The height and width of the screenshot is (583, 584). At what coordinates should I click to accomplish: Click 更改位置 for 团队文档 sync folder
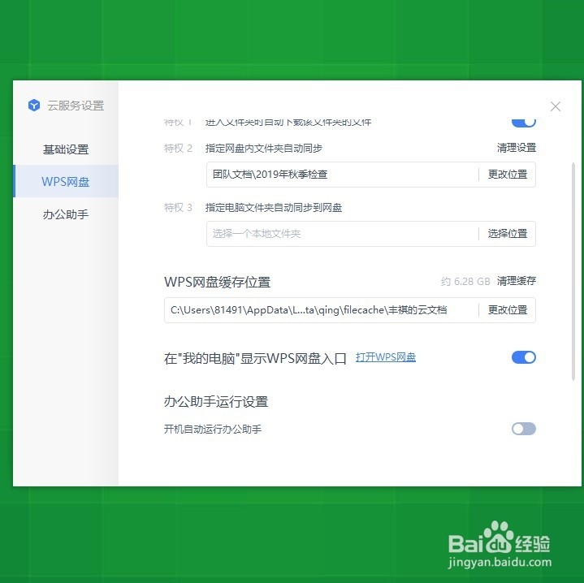tap(508, 175)
